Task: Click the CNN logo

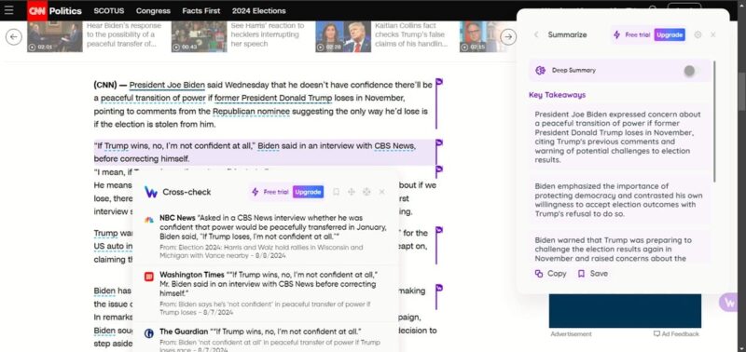Action: [x=36, y=10]
